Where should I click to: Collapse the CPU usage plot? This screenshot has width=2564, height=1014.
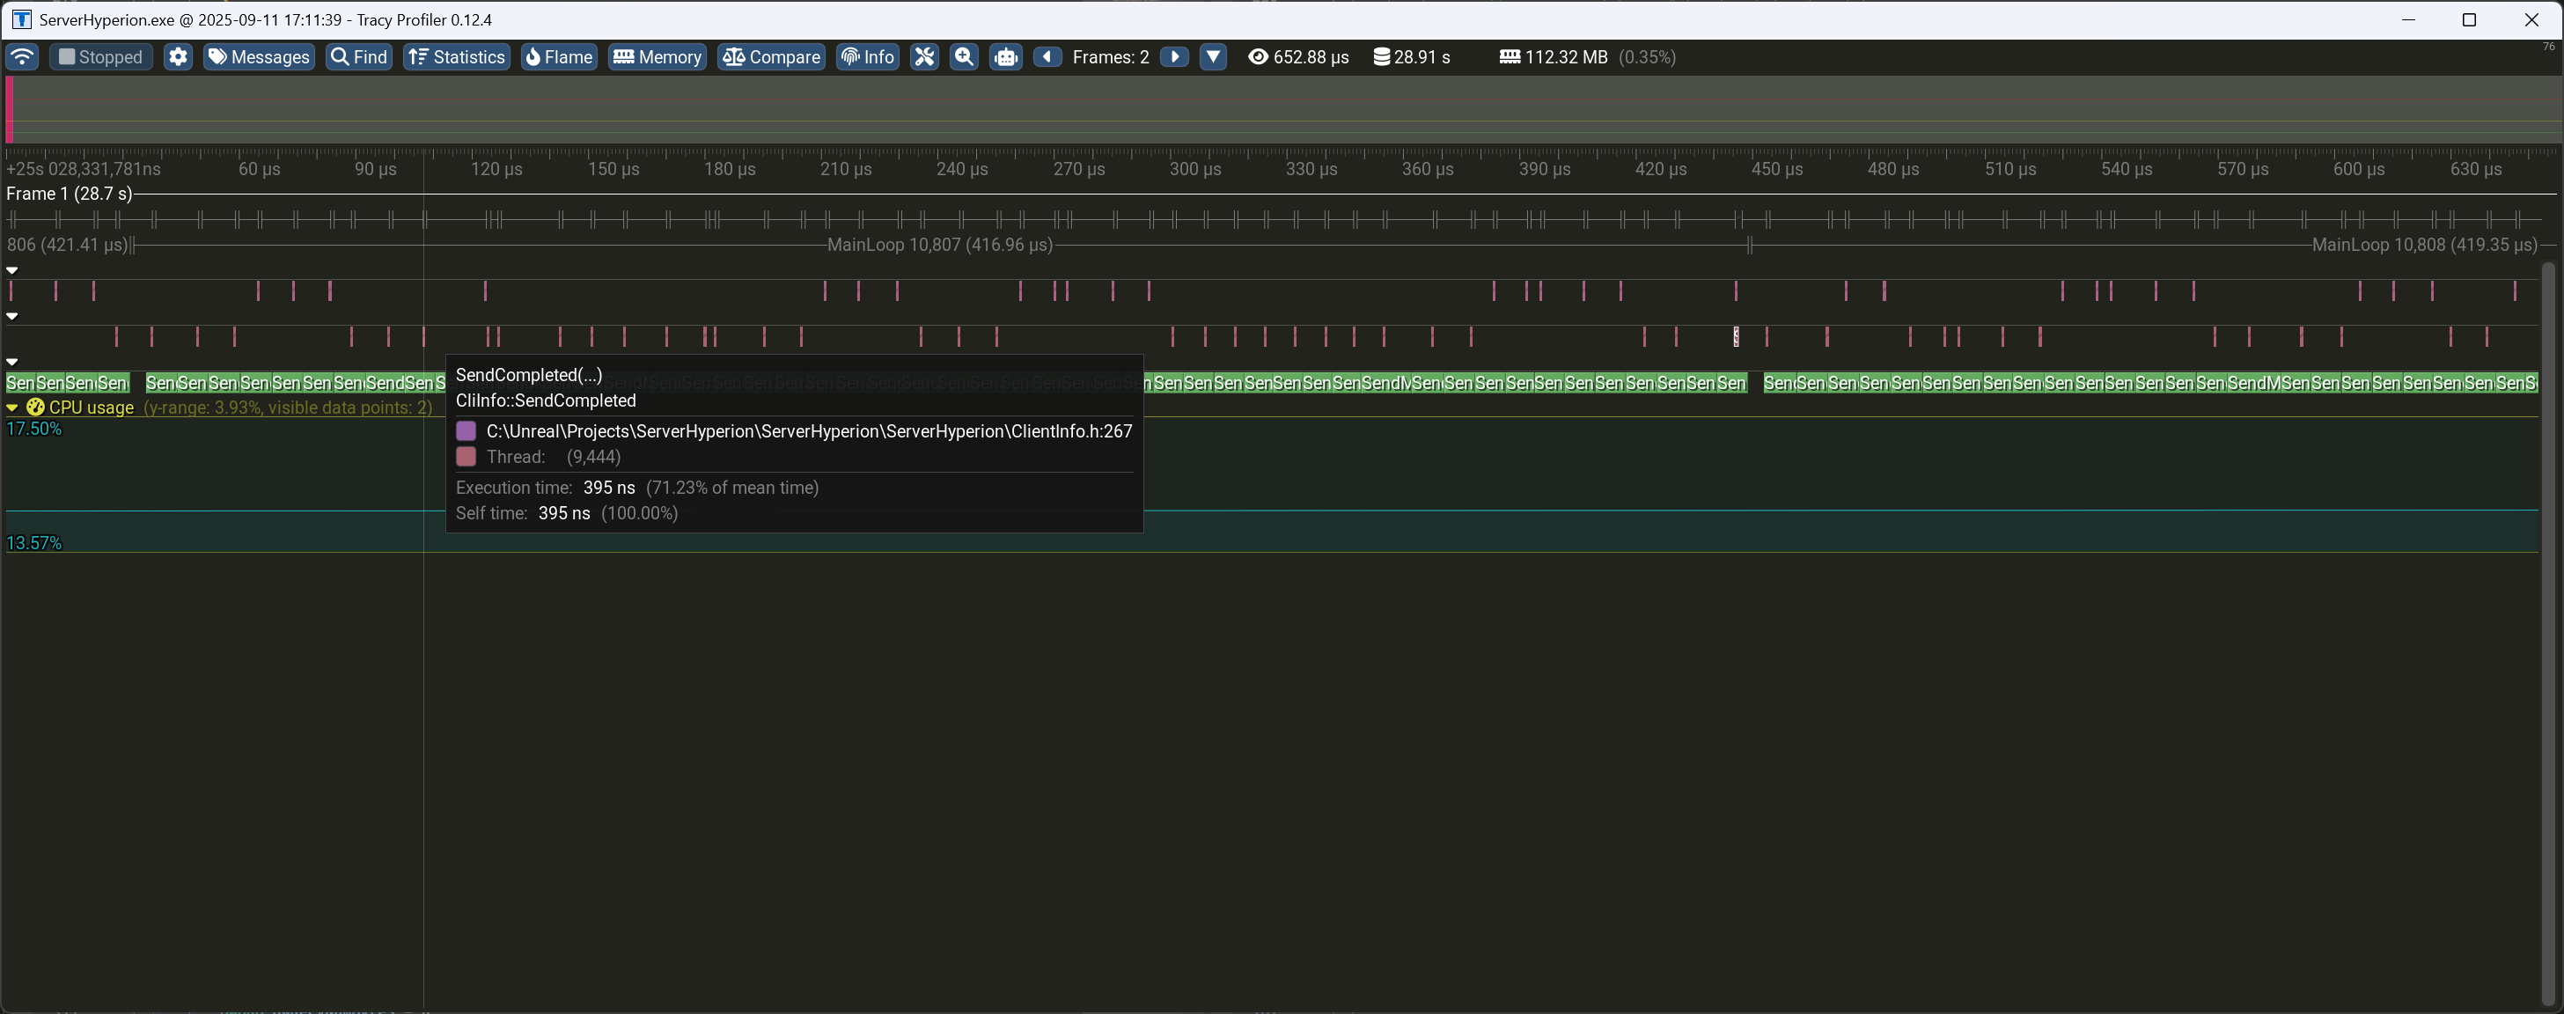12,408
